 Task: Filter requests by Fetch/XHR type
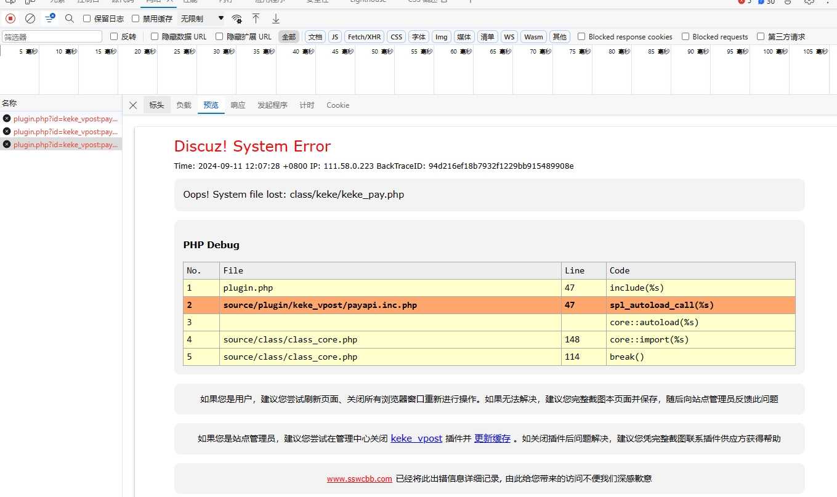(365, 37)
